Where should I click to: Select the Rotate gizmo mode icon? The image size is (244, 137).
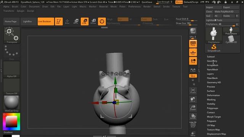click(93, 21)
